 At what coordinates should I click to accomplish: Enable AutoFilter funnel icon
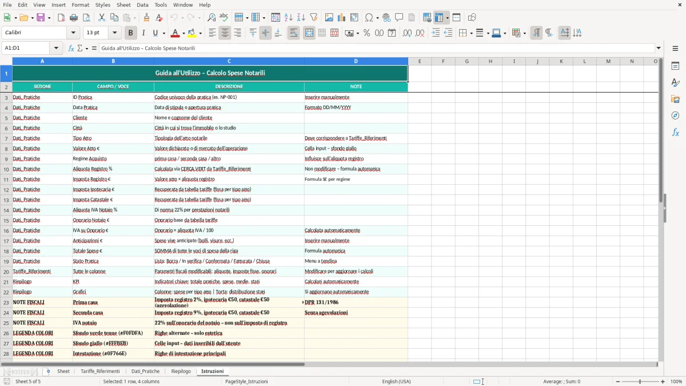pyautogui.click(x=314, y=18)
